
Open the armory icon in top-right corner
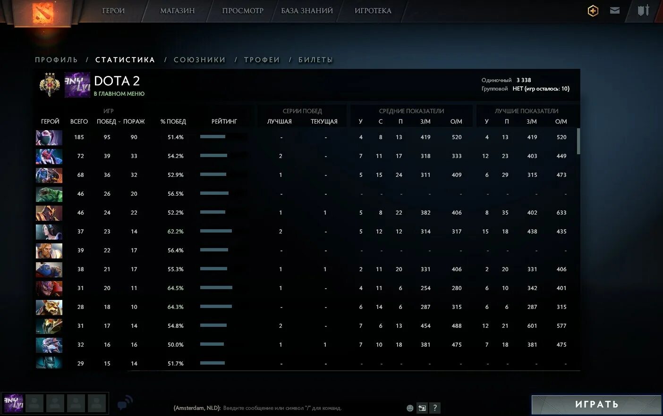(644, 10)
